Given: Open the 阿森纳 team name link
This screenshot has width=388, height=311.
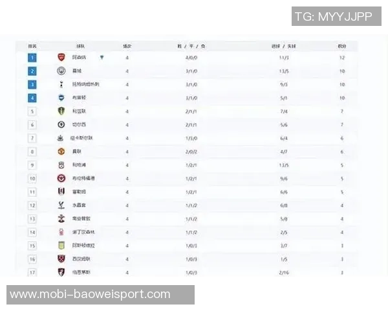Looking at the screenshot, I should coord(79,58).
